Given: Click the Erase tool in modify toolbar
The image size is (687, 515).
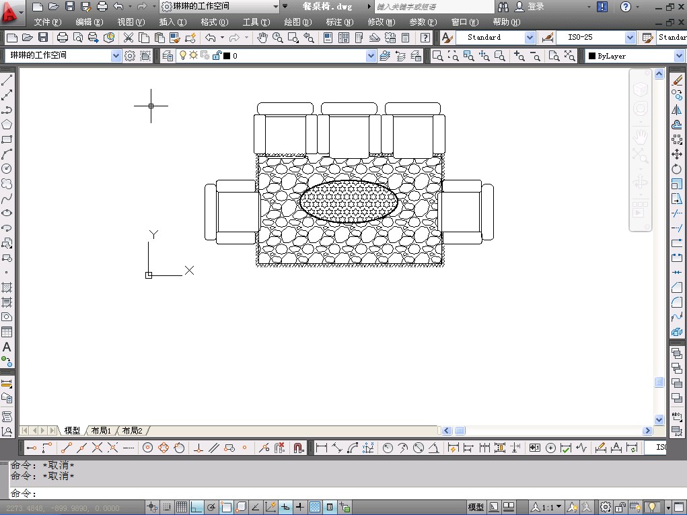Looking at the screenshot, I should pyautogui.click(x=677, y=80).
